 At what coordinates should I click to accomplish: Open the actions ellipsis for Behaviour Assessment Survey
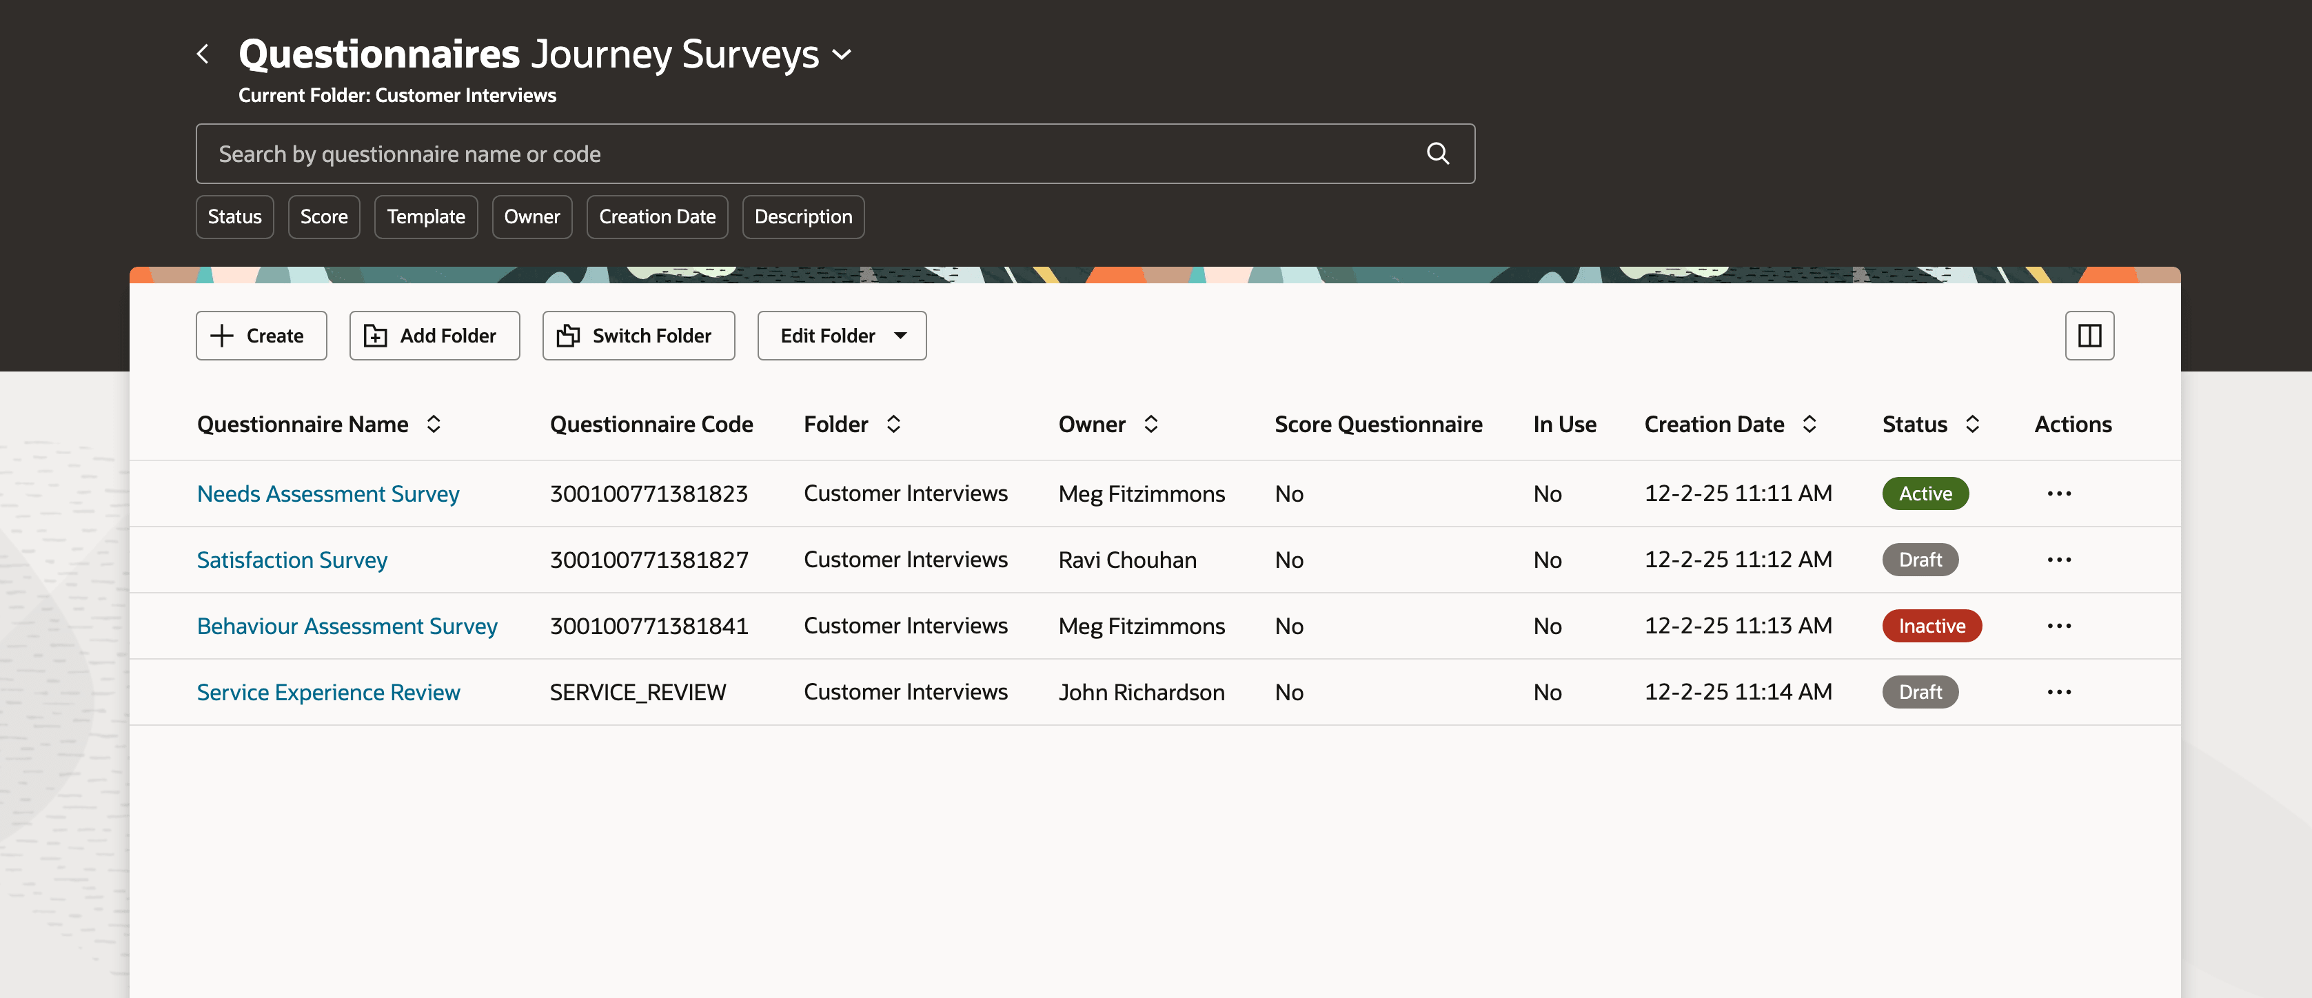coord(2060,626)
